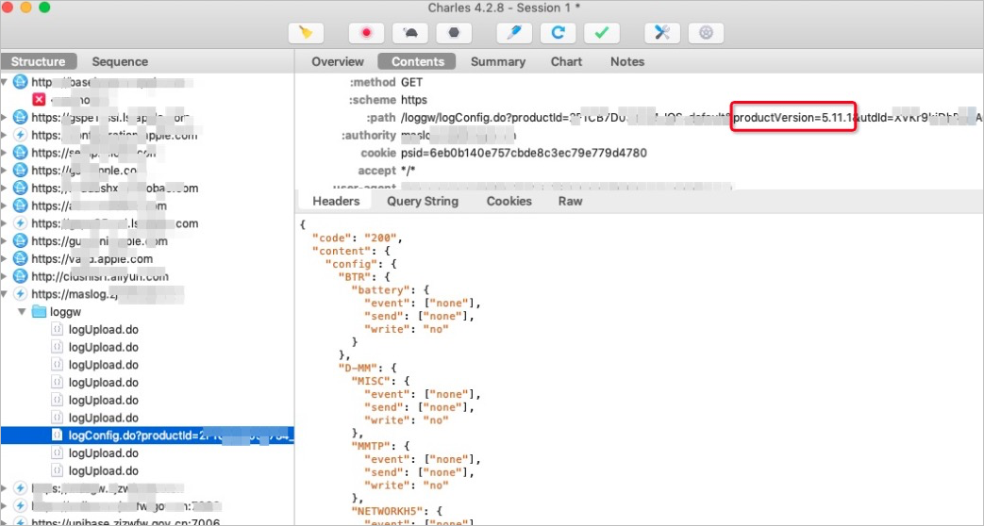
Task: Click the lightning icon beside https://maslog host
Action: (21, 294)
